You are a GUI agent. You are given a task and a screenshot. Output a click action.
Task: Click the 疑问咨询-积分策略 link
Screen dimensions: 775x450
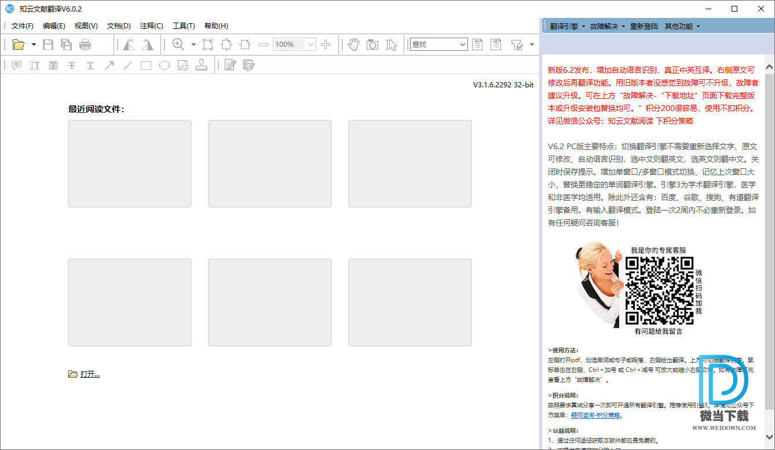click(595, 415)
